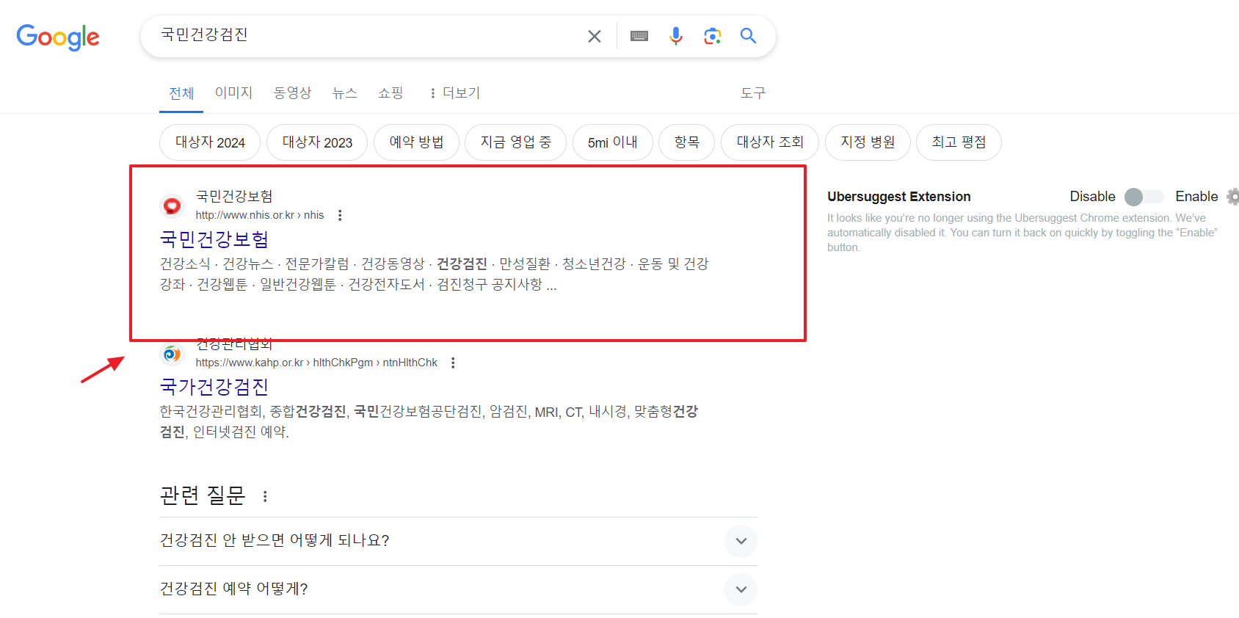
Task: Click the www.kahp.or.kr URL breadcrumb
Action: click(316, 363)
